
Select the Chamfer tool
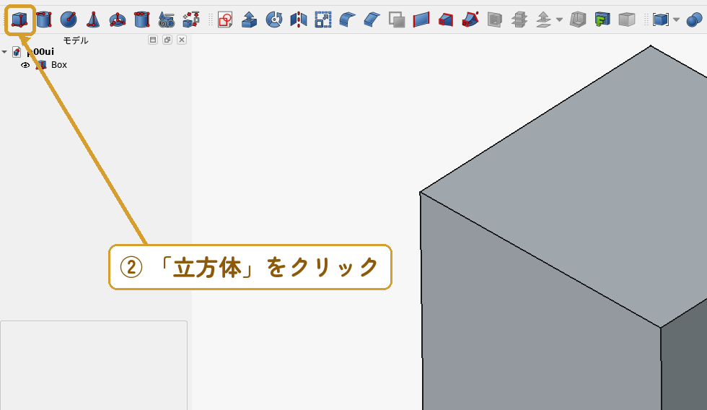(x=372, y=19)
